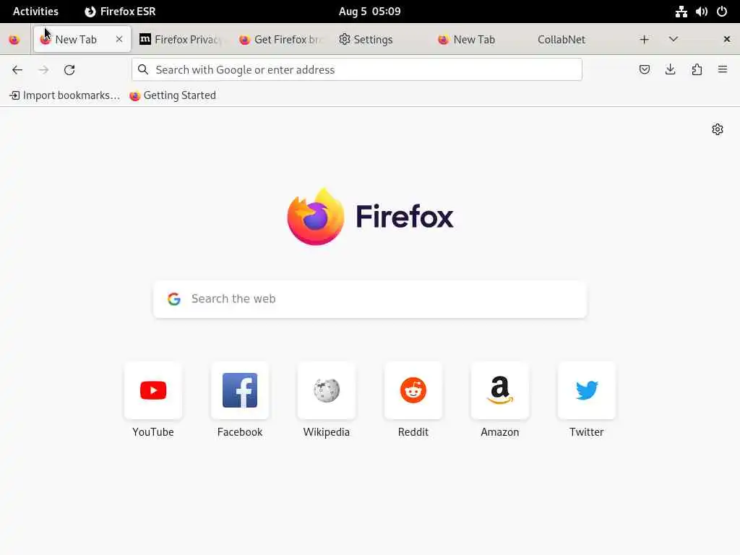Screen dimensions: 740x555
Task: Open new tab personalize gear icon
Action: coord(718,129)
